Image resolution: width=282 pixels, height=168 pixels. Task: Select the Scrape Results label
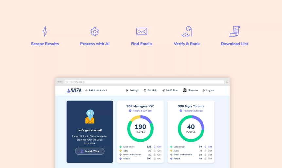coord(45,44)
